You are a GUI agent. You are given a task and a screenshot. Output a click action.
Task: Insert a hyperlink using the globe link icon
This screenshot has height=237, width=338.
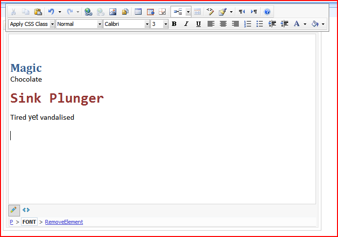click(88, 12)
